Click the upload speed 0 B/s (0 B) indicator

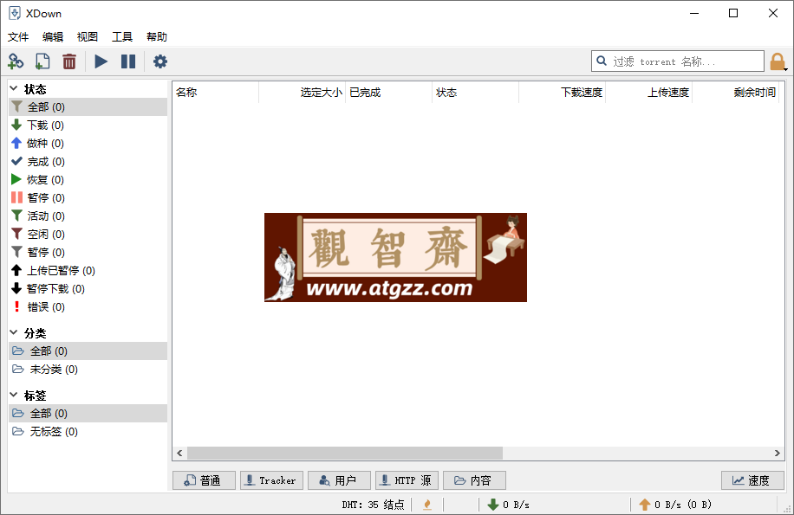click(x=675, y=505)
